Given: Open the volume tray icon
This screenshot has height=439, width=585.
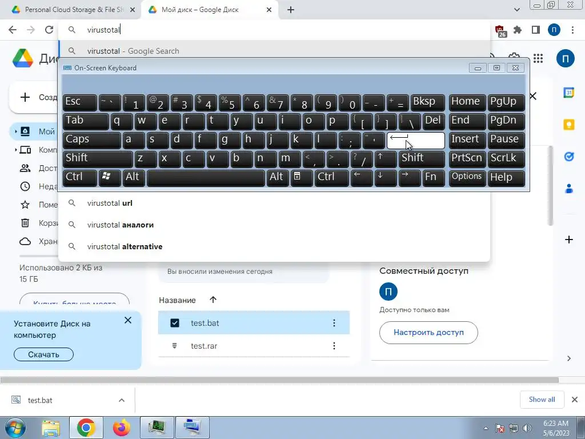Looking at the screenshot, I should coord(527,429).
